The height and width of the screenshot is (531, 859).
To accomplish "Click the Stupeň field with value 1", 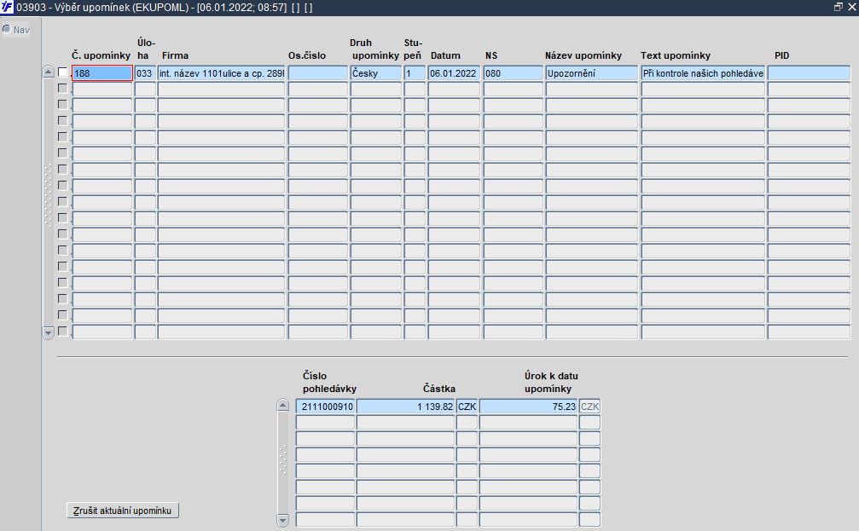I will [415, 72].
